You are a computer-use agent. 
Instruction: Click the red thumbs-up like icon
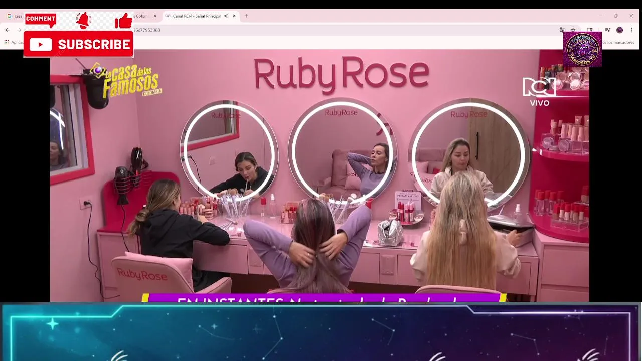coord(123,21)
